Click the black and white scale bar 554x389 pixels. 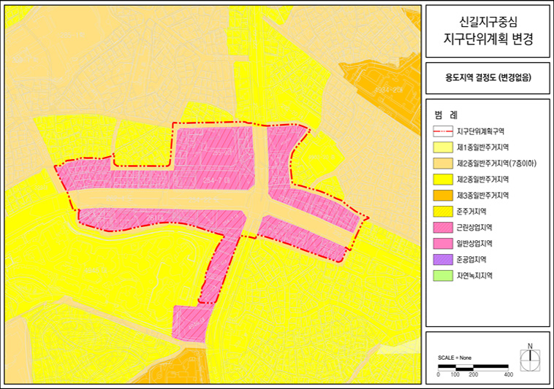point(474,368)
